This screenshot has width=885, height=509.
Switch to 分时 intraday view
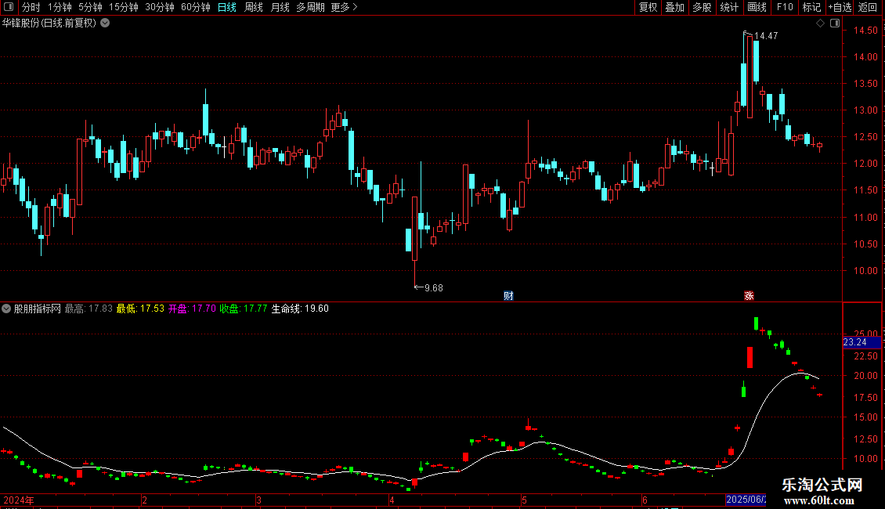(31, 7)
